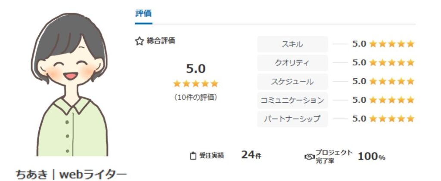This screenshot has height=181, width=441.
Task: Click the 100% project completion value
Action: pos(371,156)
